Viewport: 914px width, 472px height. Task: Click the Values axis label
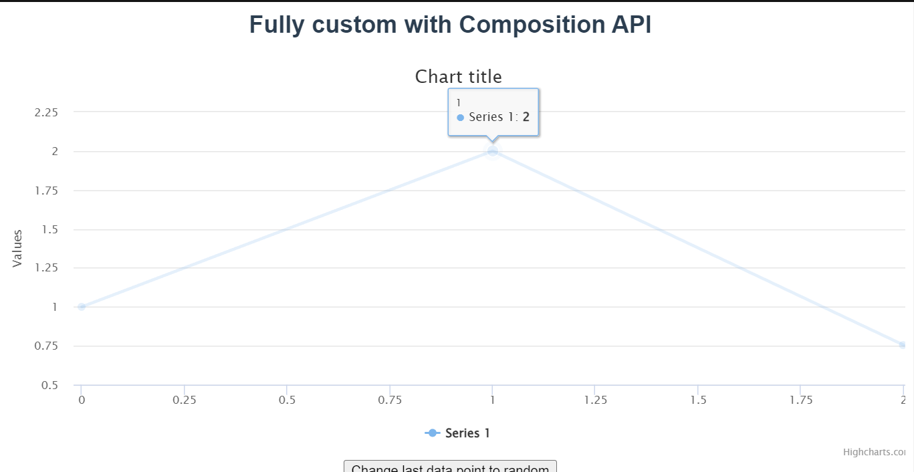tap(17, 248)
